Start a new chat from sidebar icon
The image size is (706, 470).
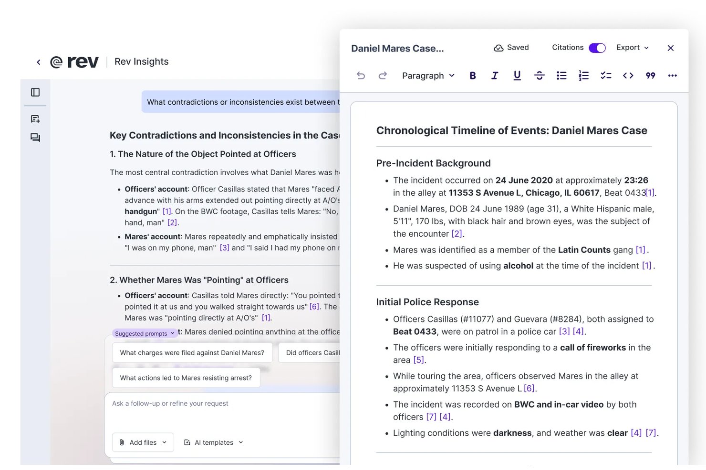coord(35,119)
